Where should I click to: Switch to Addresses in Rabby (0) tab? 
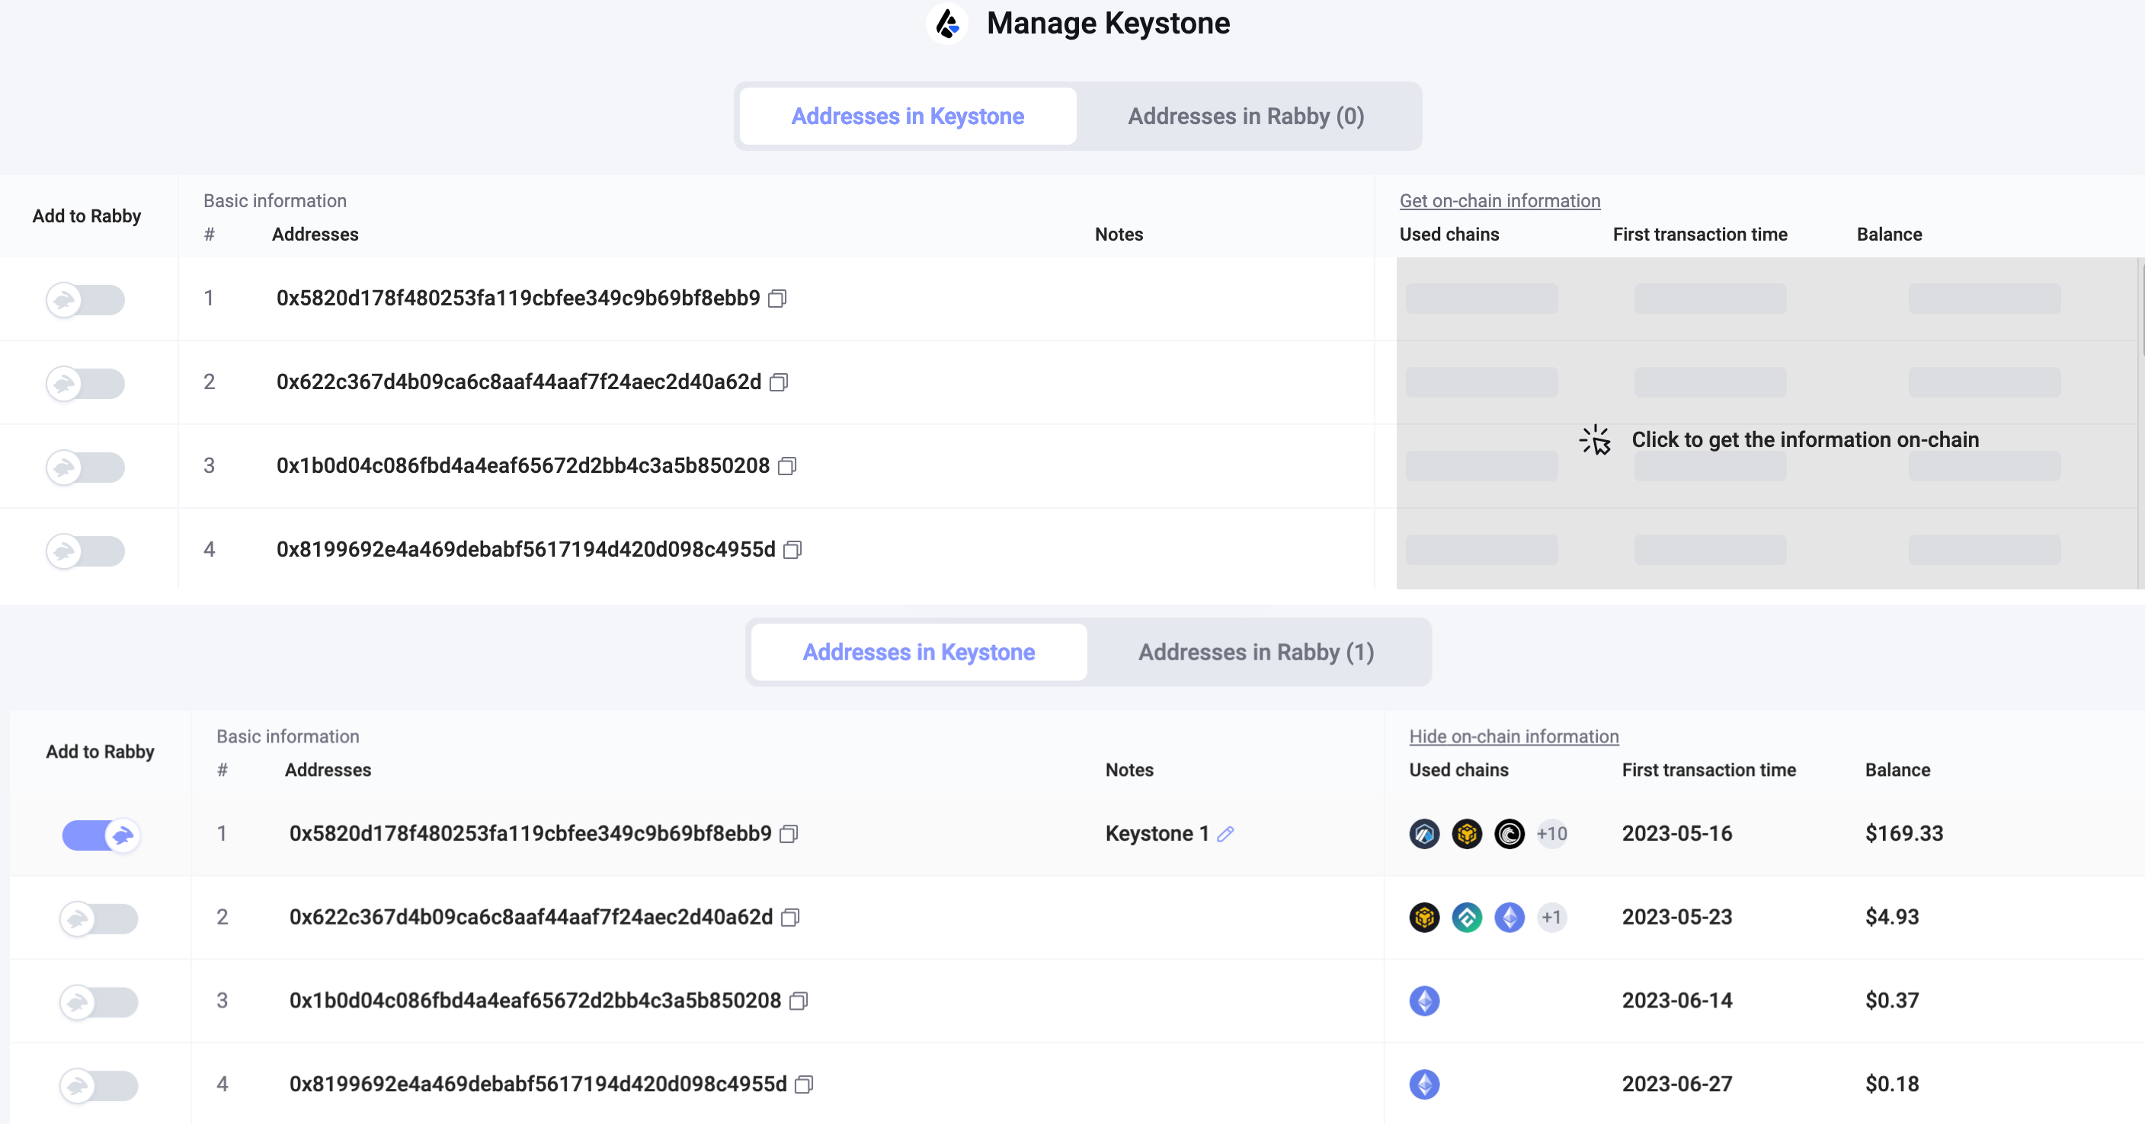point(1246,117)
